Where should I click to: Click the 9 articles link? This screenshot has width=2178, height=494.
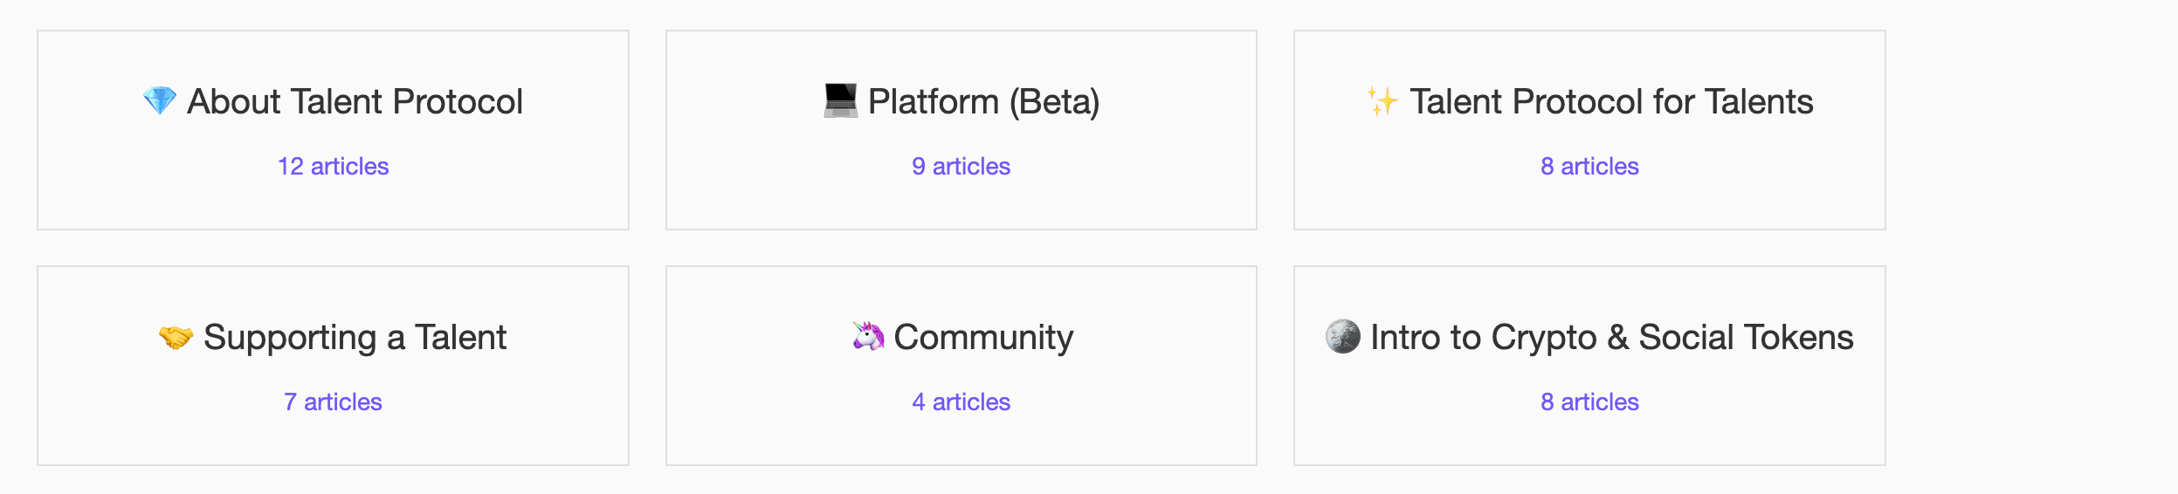(961, 166)
